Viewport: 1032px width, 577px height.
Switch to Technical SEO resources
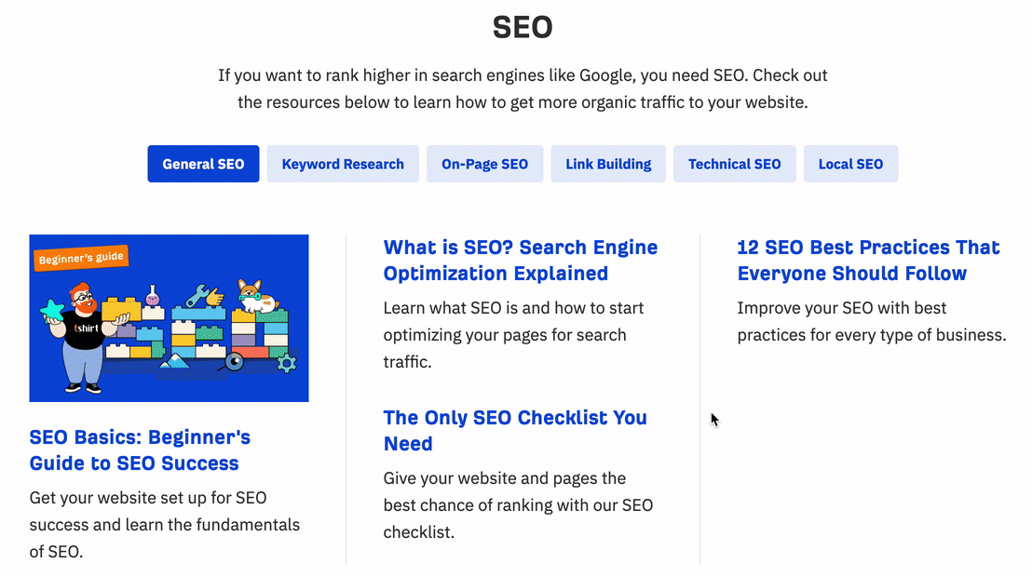pos(734,163)
